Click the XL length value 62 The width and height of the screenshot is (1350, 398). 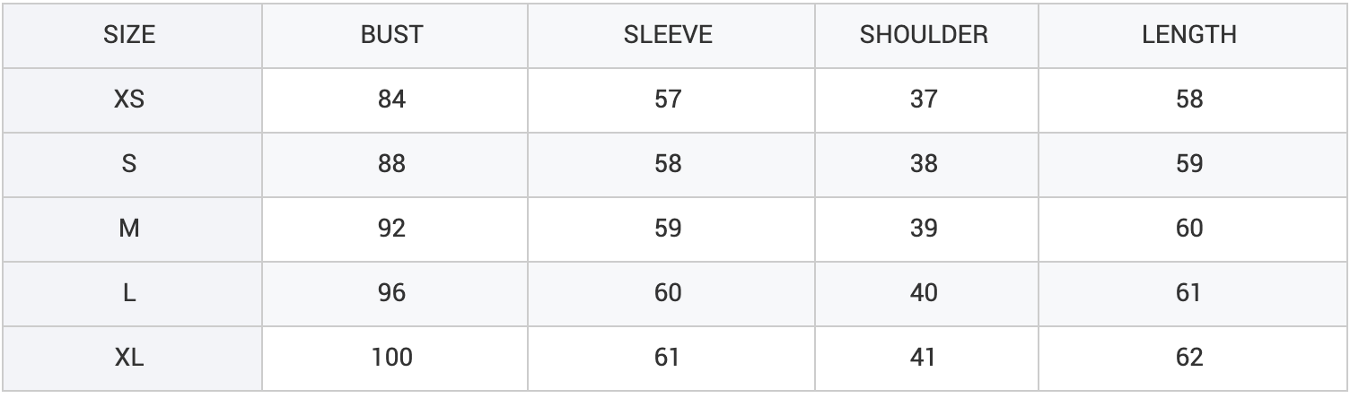pyautogui.click(x=1188, y=358)
